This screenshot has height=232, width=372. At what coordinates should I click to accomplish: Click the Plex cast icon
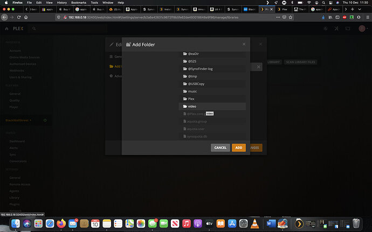coord(348,29)
